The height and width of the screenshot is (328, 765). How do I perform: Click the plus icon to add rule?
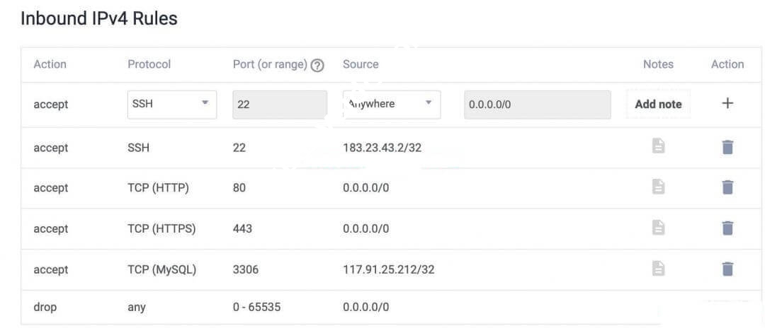click(727, 103)
